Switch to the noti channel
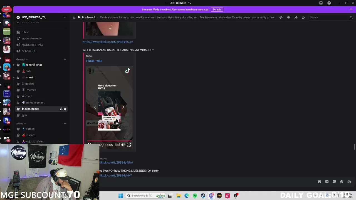This screenshot has width=356, height=200. [x=41, y=71]
